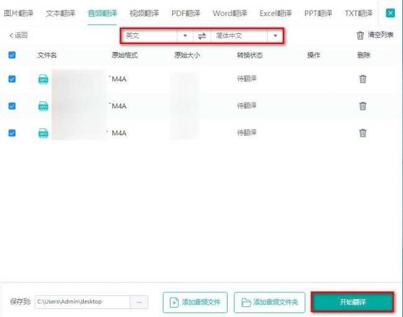Click the 转换状态 column header
This screenshot has width=403, height=317.
pyautogui.click(x=250, y=55)
